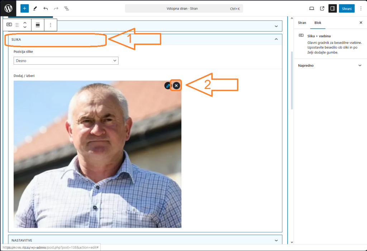Open View Page external link icon
Image resolution: width=367 pixels, height=251 pixels.
coord(322,8)
